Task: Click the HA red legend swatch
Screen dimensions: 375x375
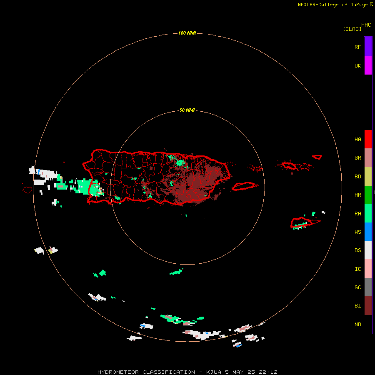Action: [368, 139]
